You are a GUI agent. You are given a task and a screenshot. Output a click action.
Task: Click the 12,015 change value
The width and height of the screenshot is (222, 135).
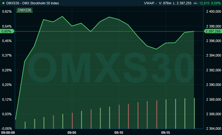pyautogui.click(x=204, y=3)
